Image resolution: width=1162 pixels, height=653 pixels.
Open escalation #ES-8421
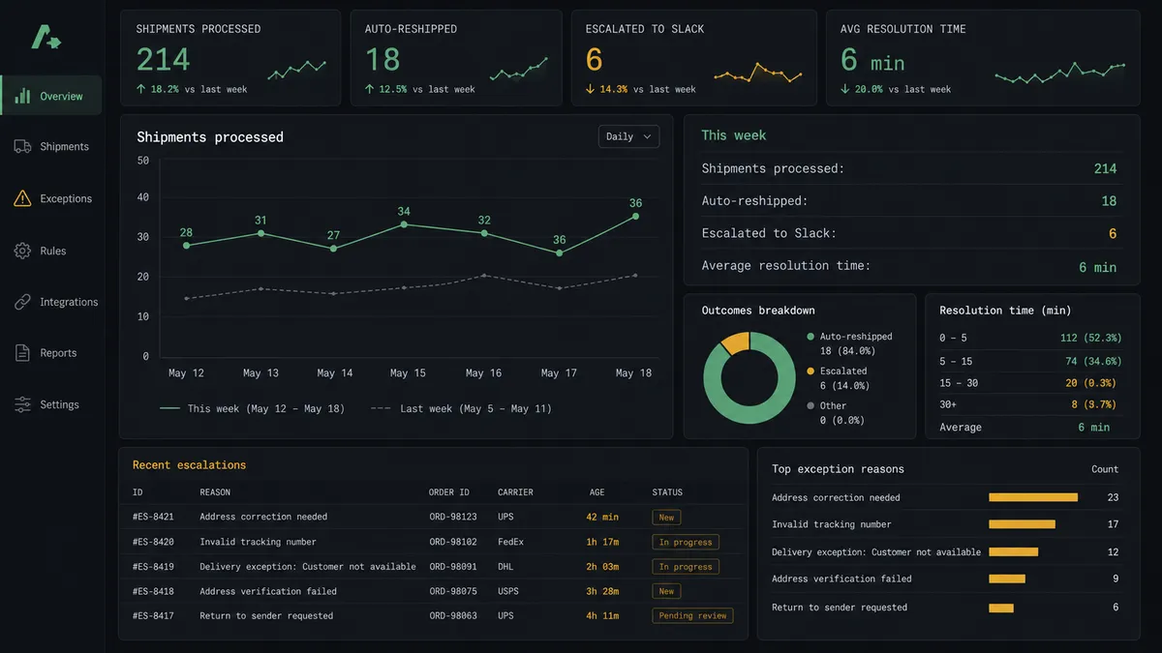pyautogui.click(x=153, y=517)
